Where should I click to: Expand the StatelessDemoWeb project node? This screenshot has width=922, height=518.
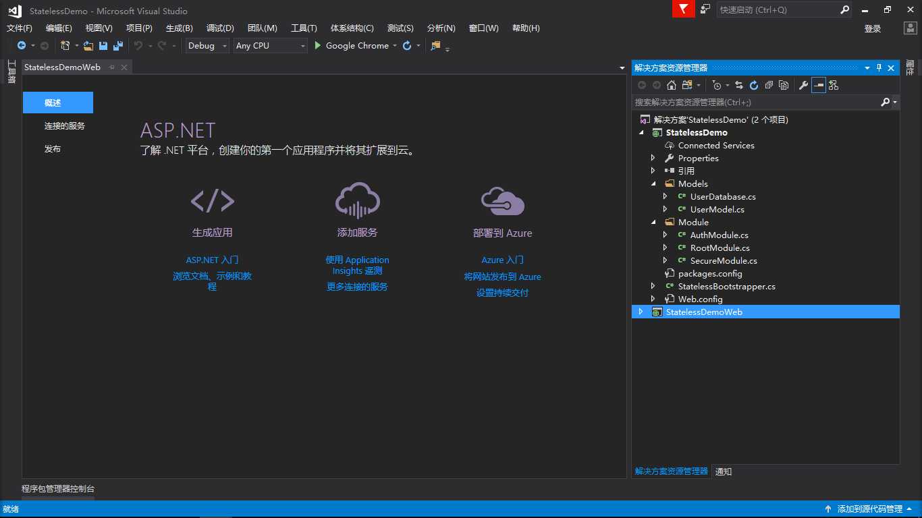point(641,312)
